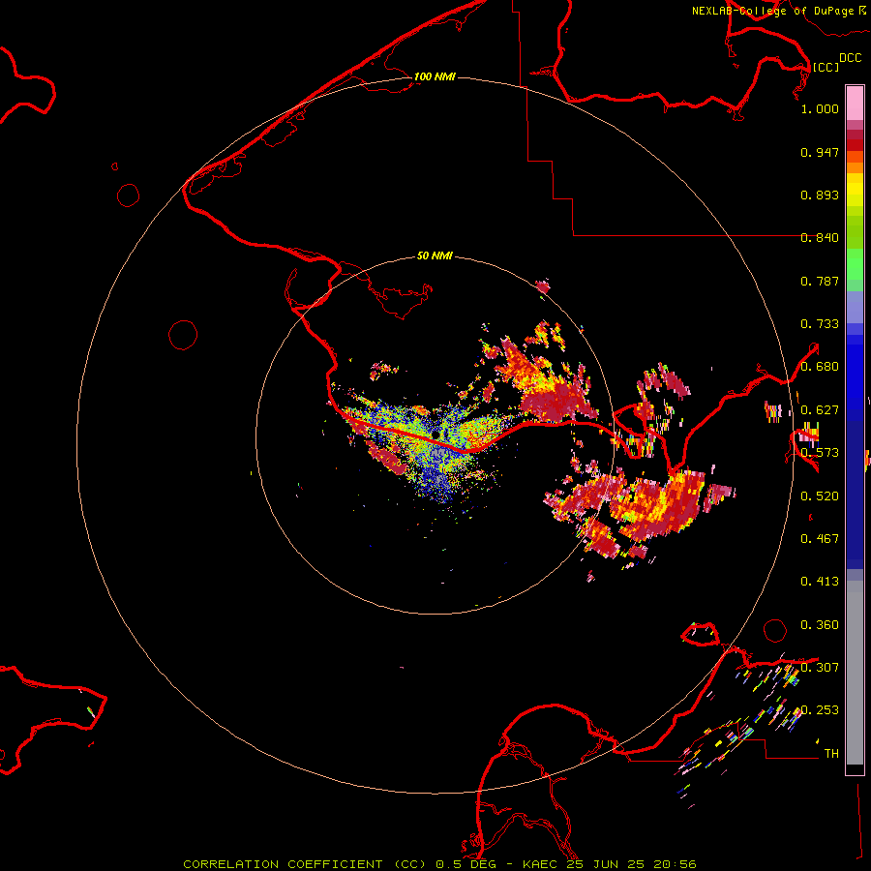
Task: Click the 0.947 scale value
Action: 820,152
